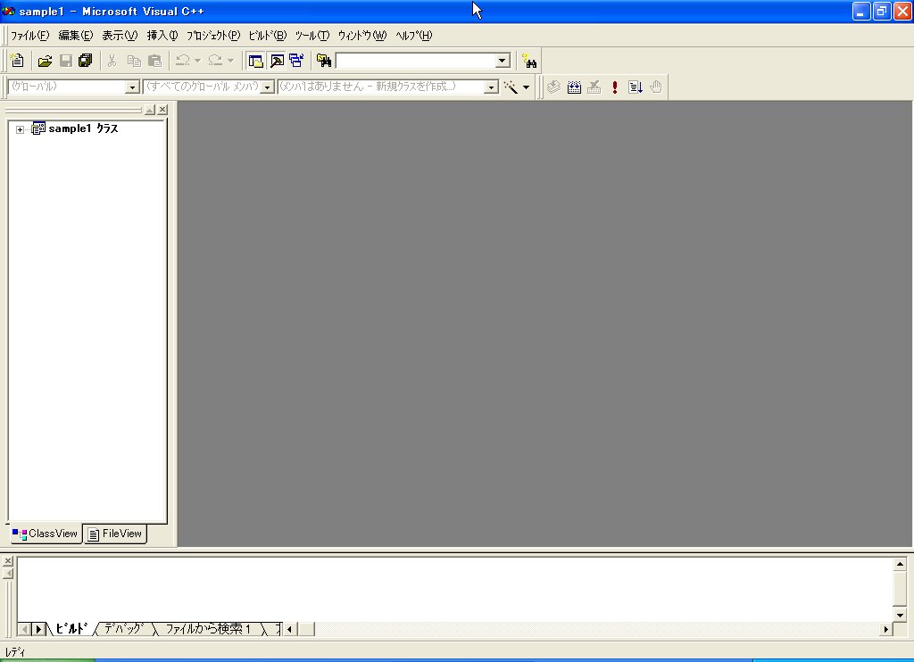Open the プロジェクト(P) menu
Screen dimensions: 914x662
point(213,36)
